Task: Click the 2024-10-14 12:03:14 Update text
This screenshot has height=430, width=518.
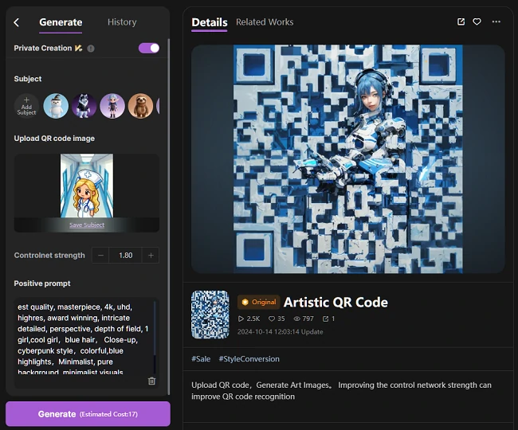Action: [281, 332]
